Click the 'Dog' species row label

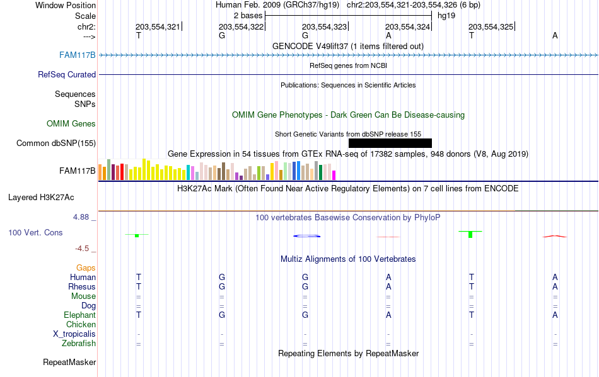(x=88, y=306)
